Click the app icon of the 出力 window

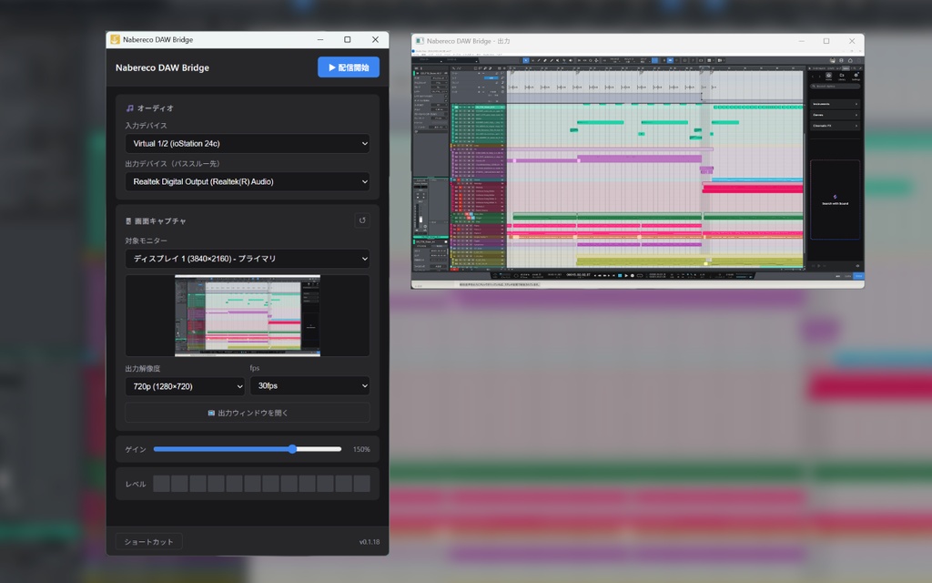(x=420, y=41)
